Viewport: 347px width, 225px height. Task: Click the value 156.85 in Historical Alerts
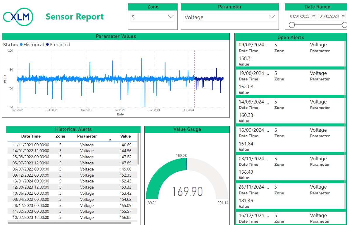(x=125, y=217)
